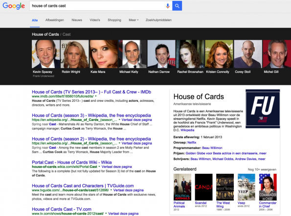Click Vertaal deze pagina for Wikia result
The width and height of the screenshot is (291, 216).
click(117, 167)
